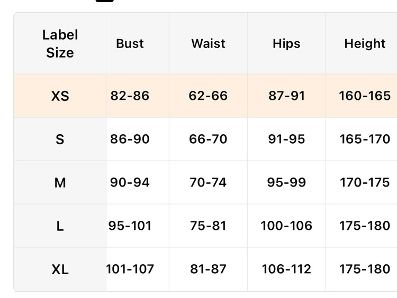Click the XL bust value 101-107
Image resolution: width=397 pixels, height=298 pixels.
coord(130,269)
